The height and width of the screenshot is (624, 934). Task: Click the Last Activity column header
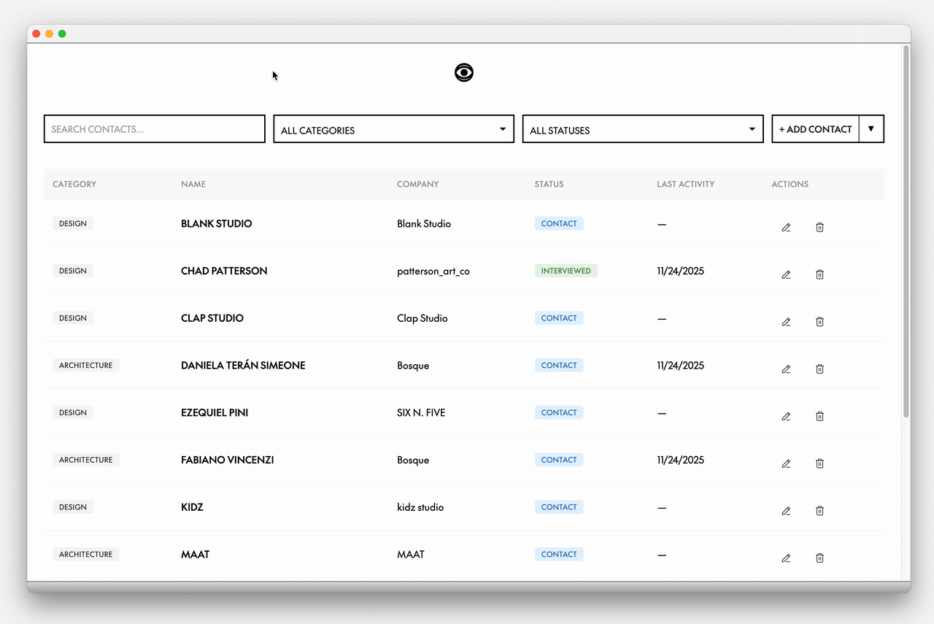point(685,184)
